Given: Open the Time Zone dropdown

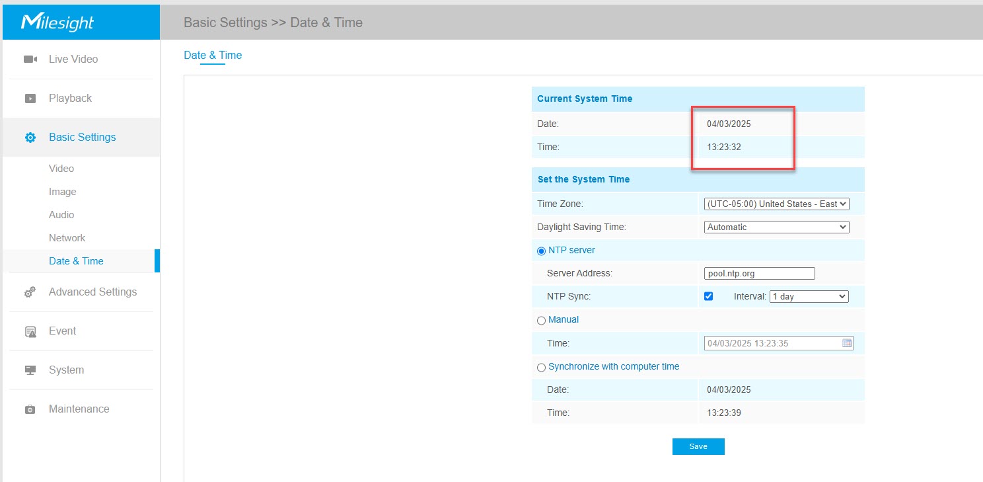Looking at the screenshot, I should point(776,204).
